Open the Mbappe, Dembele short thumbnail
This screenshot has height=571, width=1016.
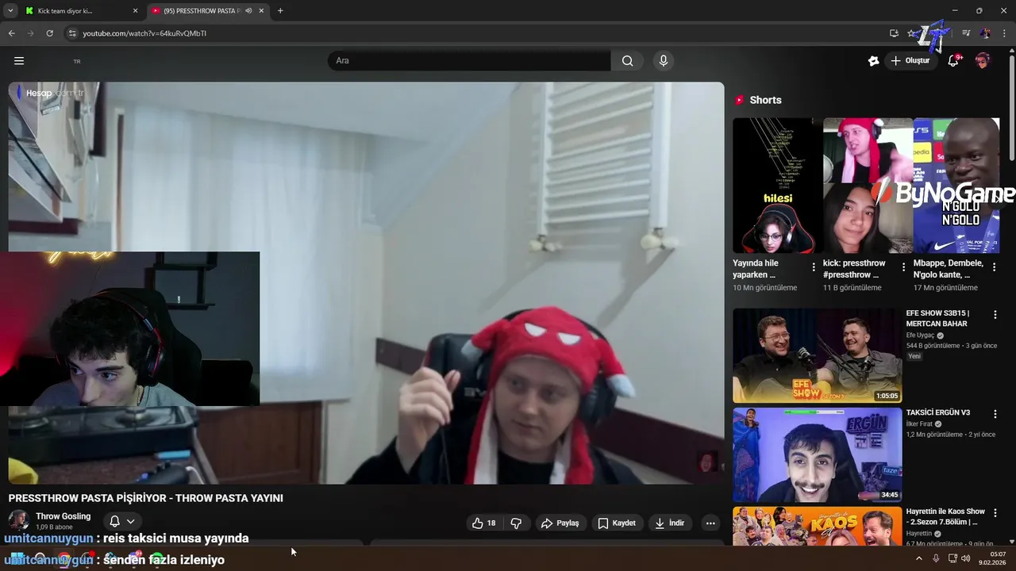coord(956,186)
